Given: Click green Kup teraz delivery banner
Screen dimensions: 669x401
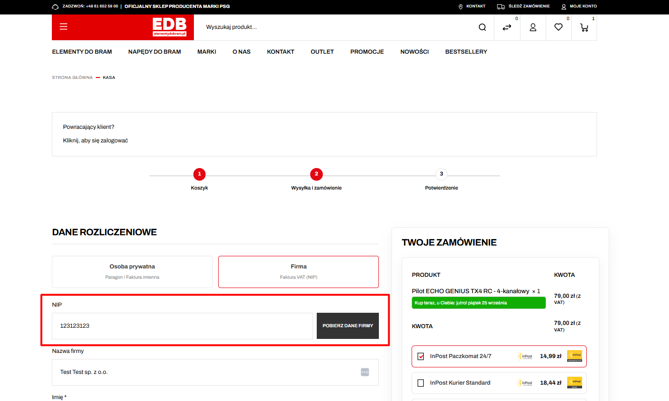Looking at the screenshot, I should [478, 303].
